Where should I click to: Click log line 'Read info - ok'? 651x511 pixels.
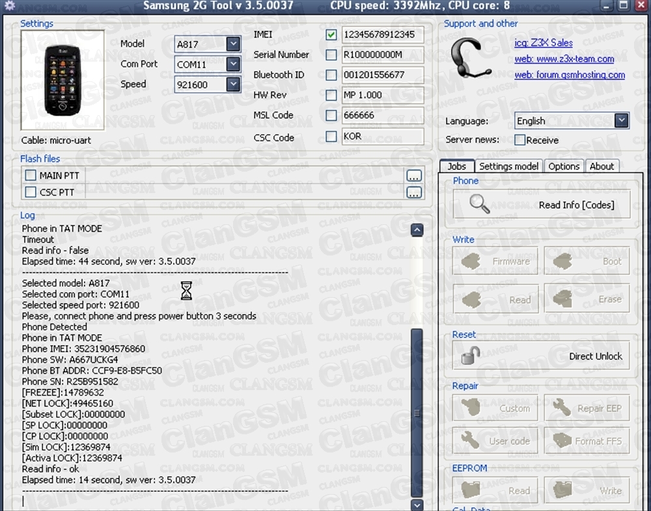[50, 469]
